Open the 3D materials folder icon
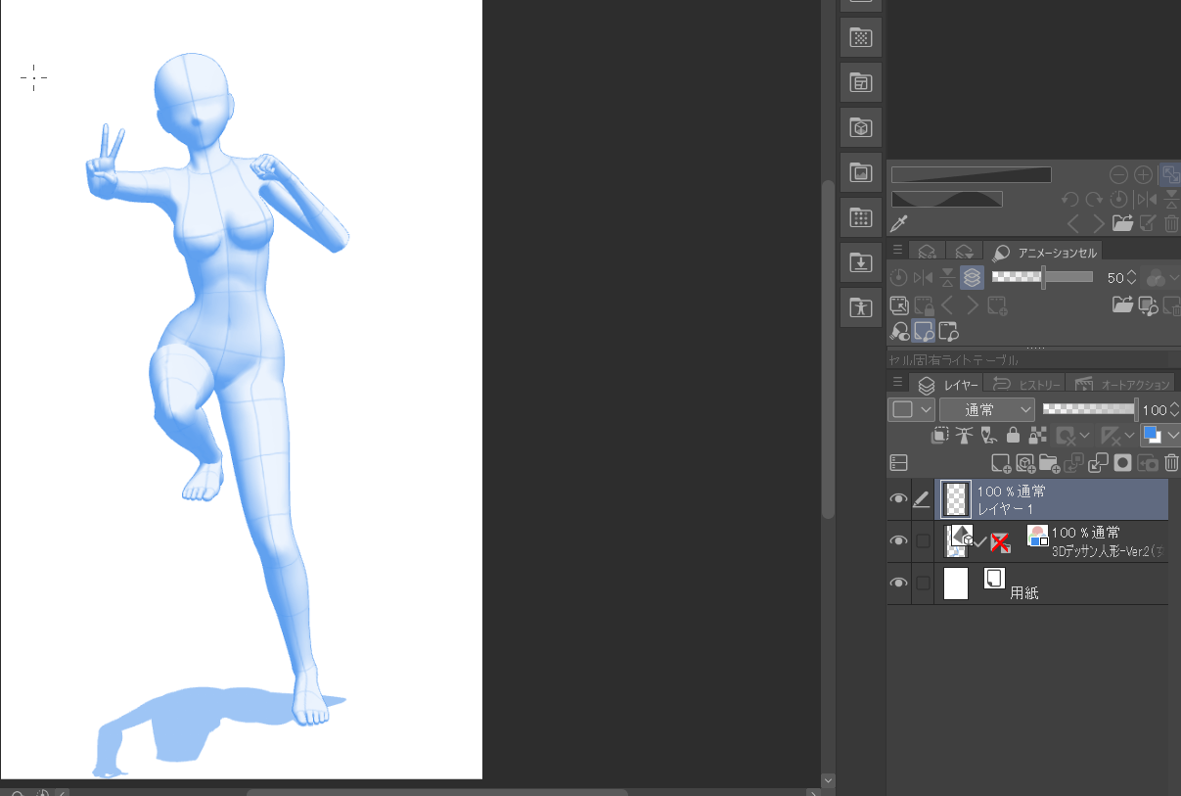Viewport: 1181px width, 796px height. [x=861, y=127]
